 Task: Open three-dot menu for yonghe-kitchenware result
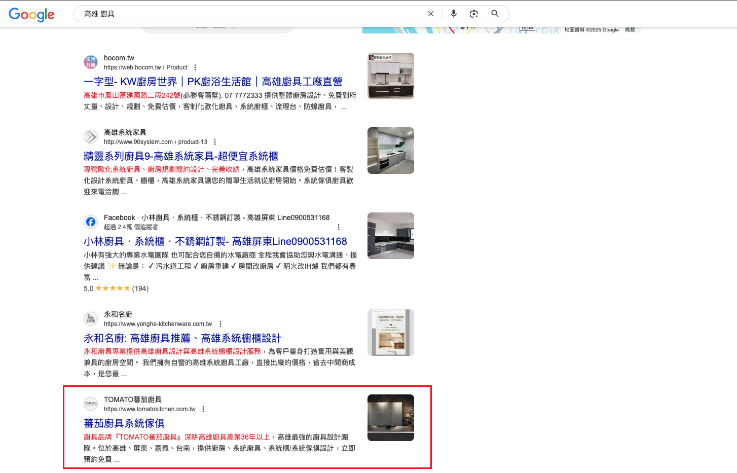pyautogui.click(x=220, y=324)
